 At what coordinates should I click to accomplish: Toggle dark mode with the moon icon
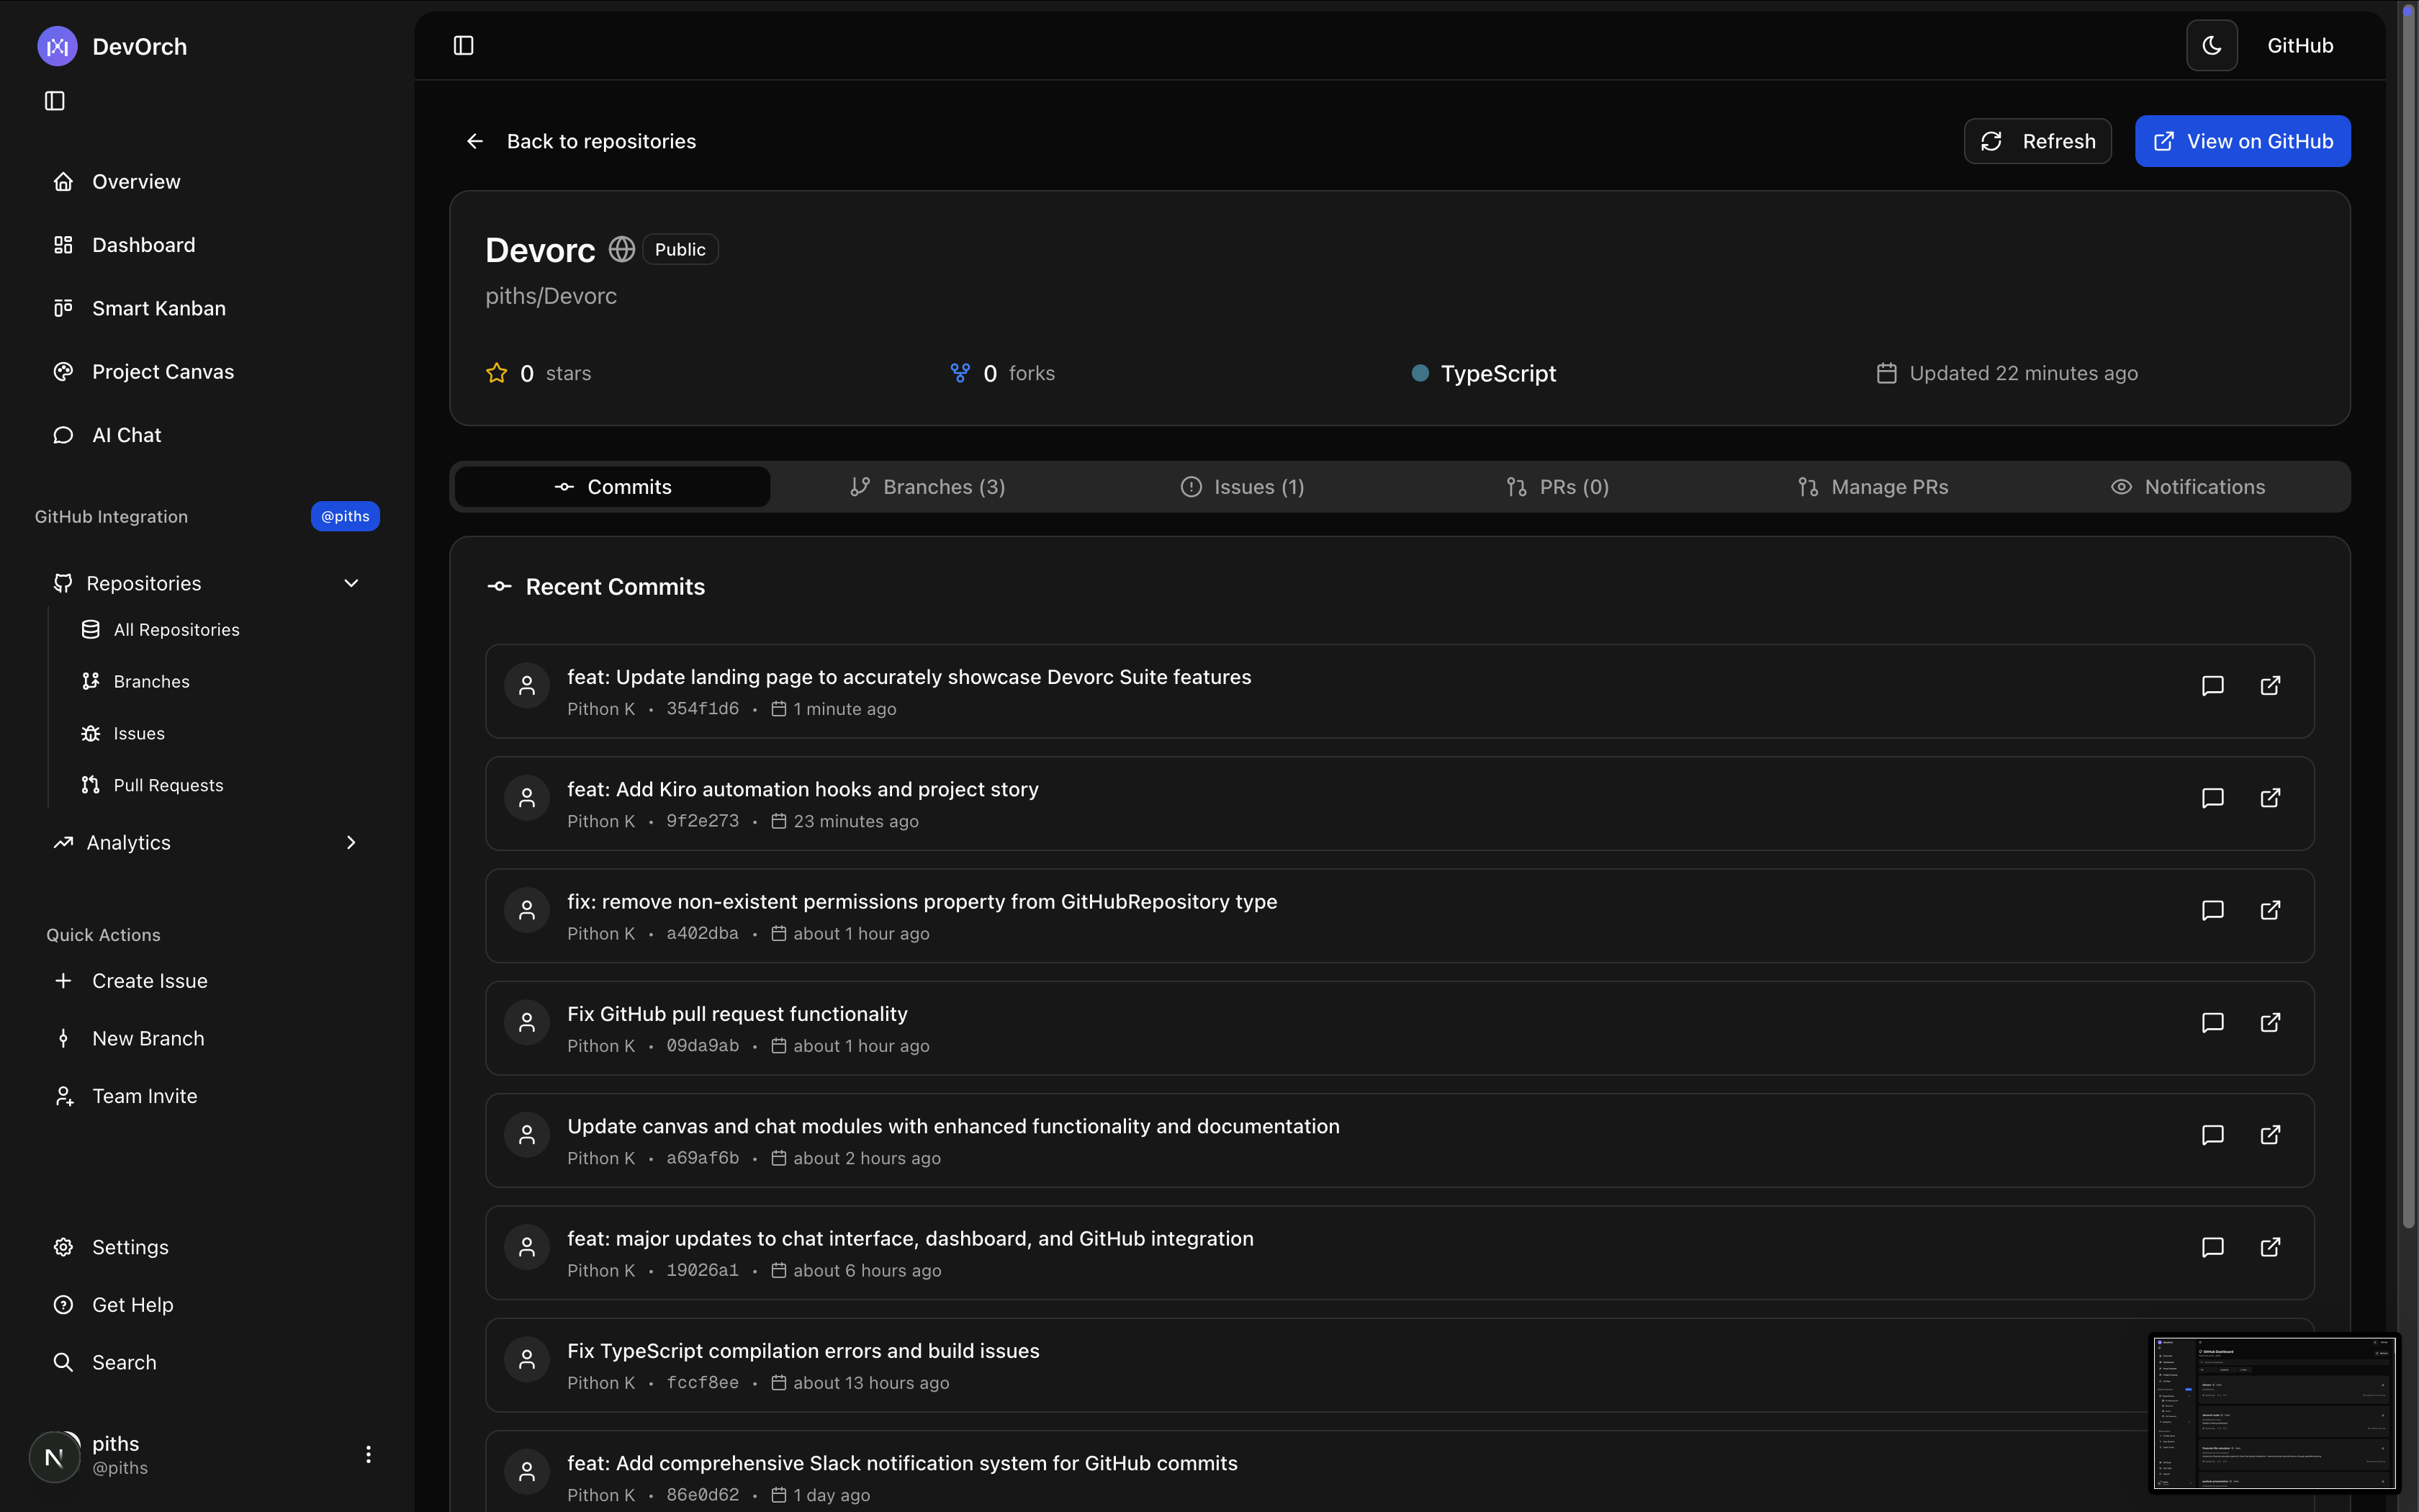point(2211,46)
